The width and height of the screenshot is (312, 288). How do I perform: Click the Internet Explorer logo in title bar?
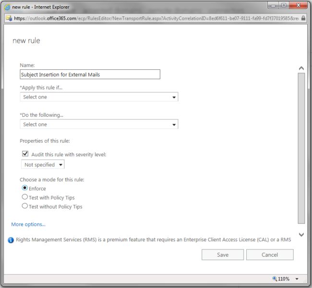[x=7, y=7]
